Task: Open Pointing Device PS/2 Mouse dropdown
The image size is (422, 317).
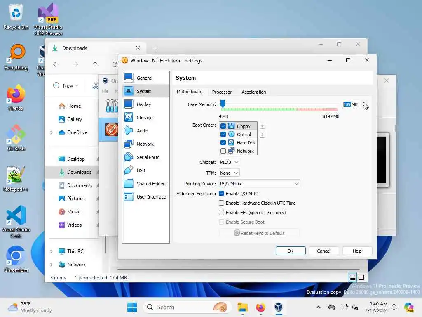Action: point(260,184)
